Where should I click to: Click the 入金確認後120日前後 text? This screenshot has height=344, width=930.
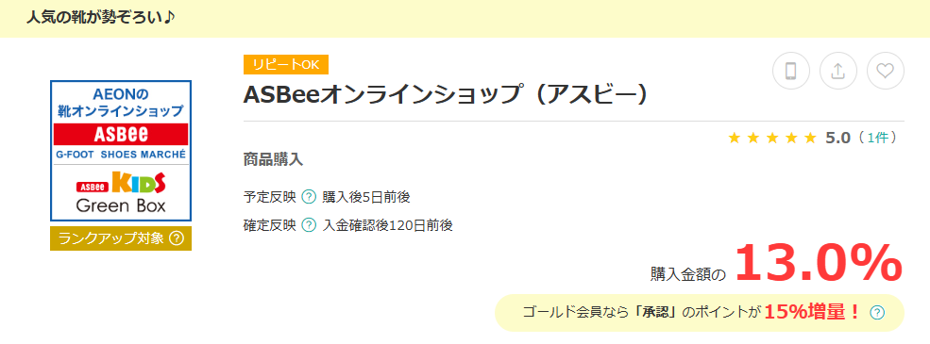point(387,225)
